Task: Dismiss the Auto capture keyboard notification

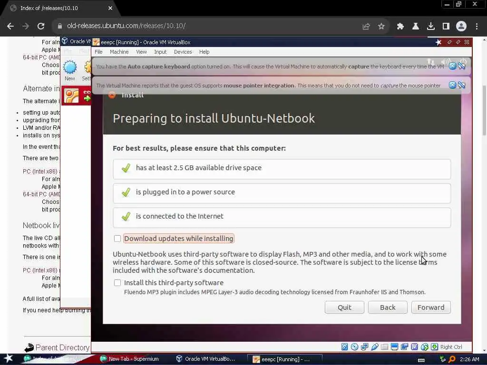Action: [x=453, y=66]
